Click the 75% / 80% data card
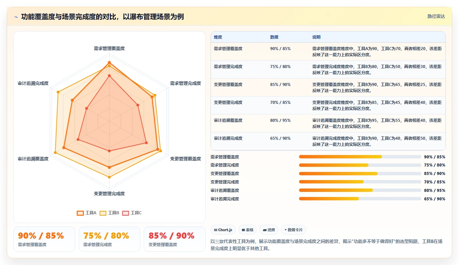Image resolution: width=459 pixels, height=265 pixels. [x=109, y=239]
